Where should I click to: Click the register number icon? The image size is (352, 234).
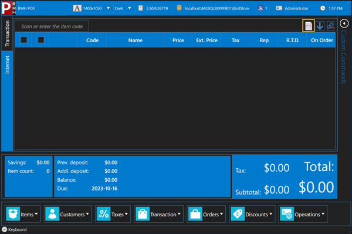coord(260,8)
